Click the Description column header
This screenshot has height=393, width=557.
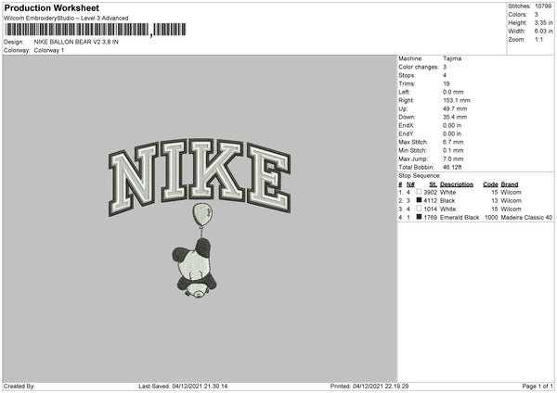pos(457,184)
